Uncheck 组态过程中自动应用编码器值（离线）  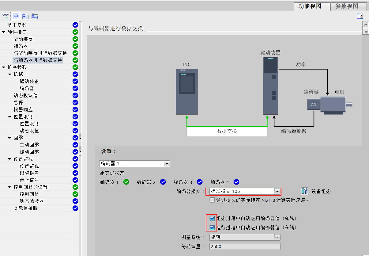pos(212,219)
